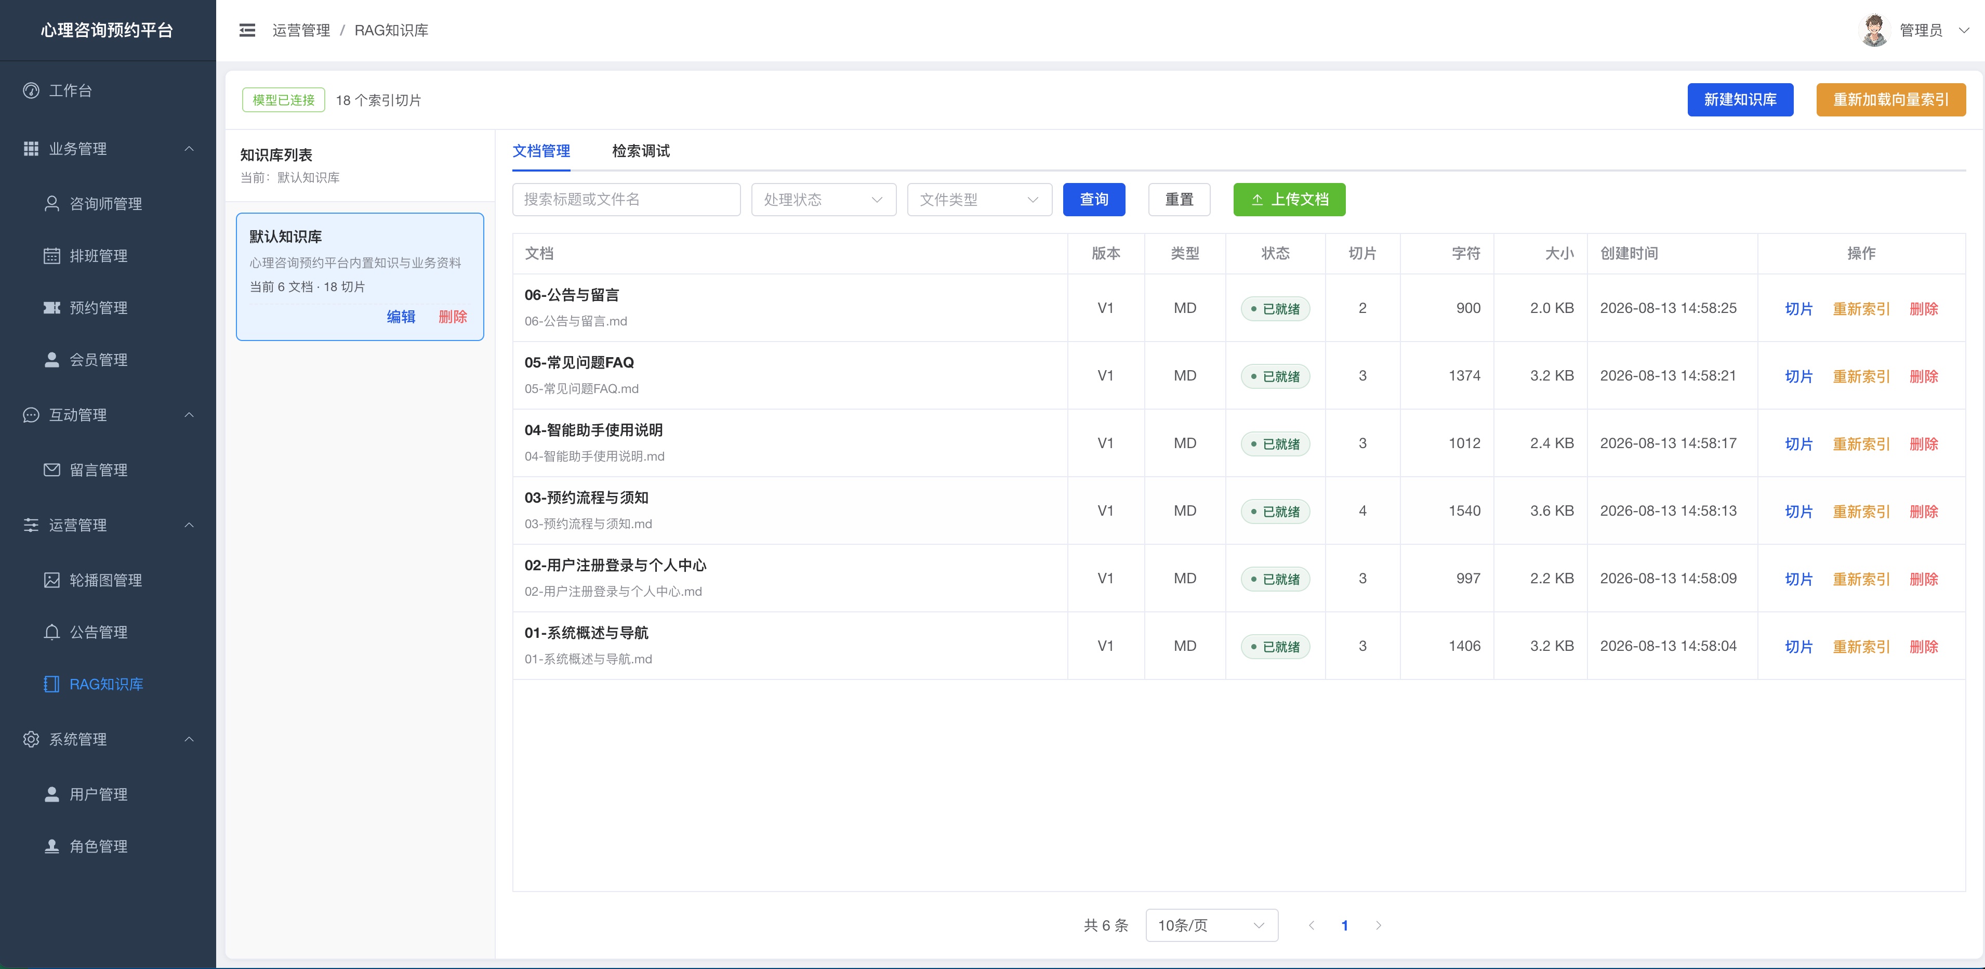This screenshot has height=969, width=1985.
Task: Click document title 06-公告与留言
Action: point(571,294)
